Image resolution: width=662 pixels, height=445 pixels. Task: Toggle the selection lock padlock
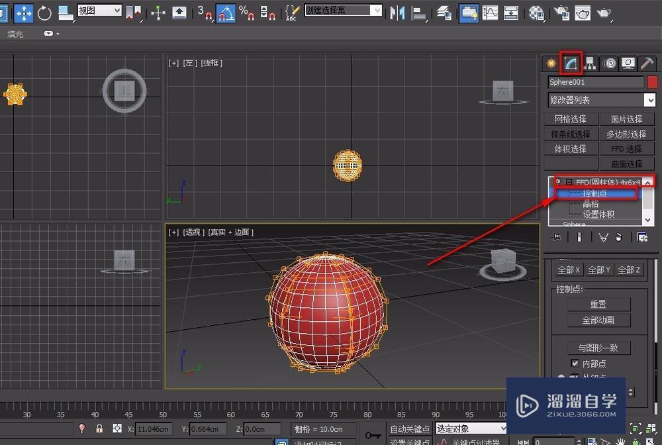coord(99,428)
